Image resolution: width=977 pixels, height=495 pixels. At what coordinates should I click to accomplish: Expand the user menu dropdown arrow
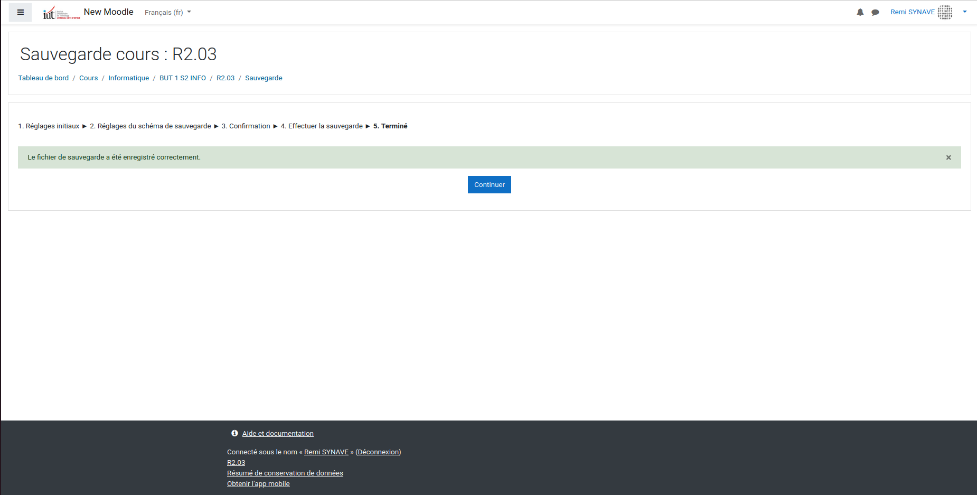(965, 12)
